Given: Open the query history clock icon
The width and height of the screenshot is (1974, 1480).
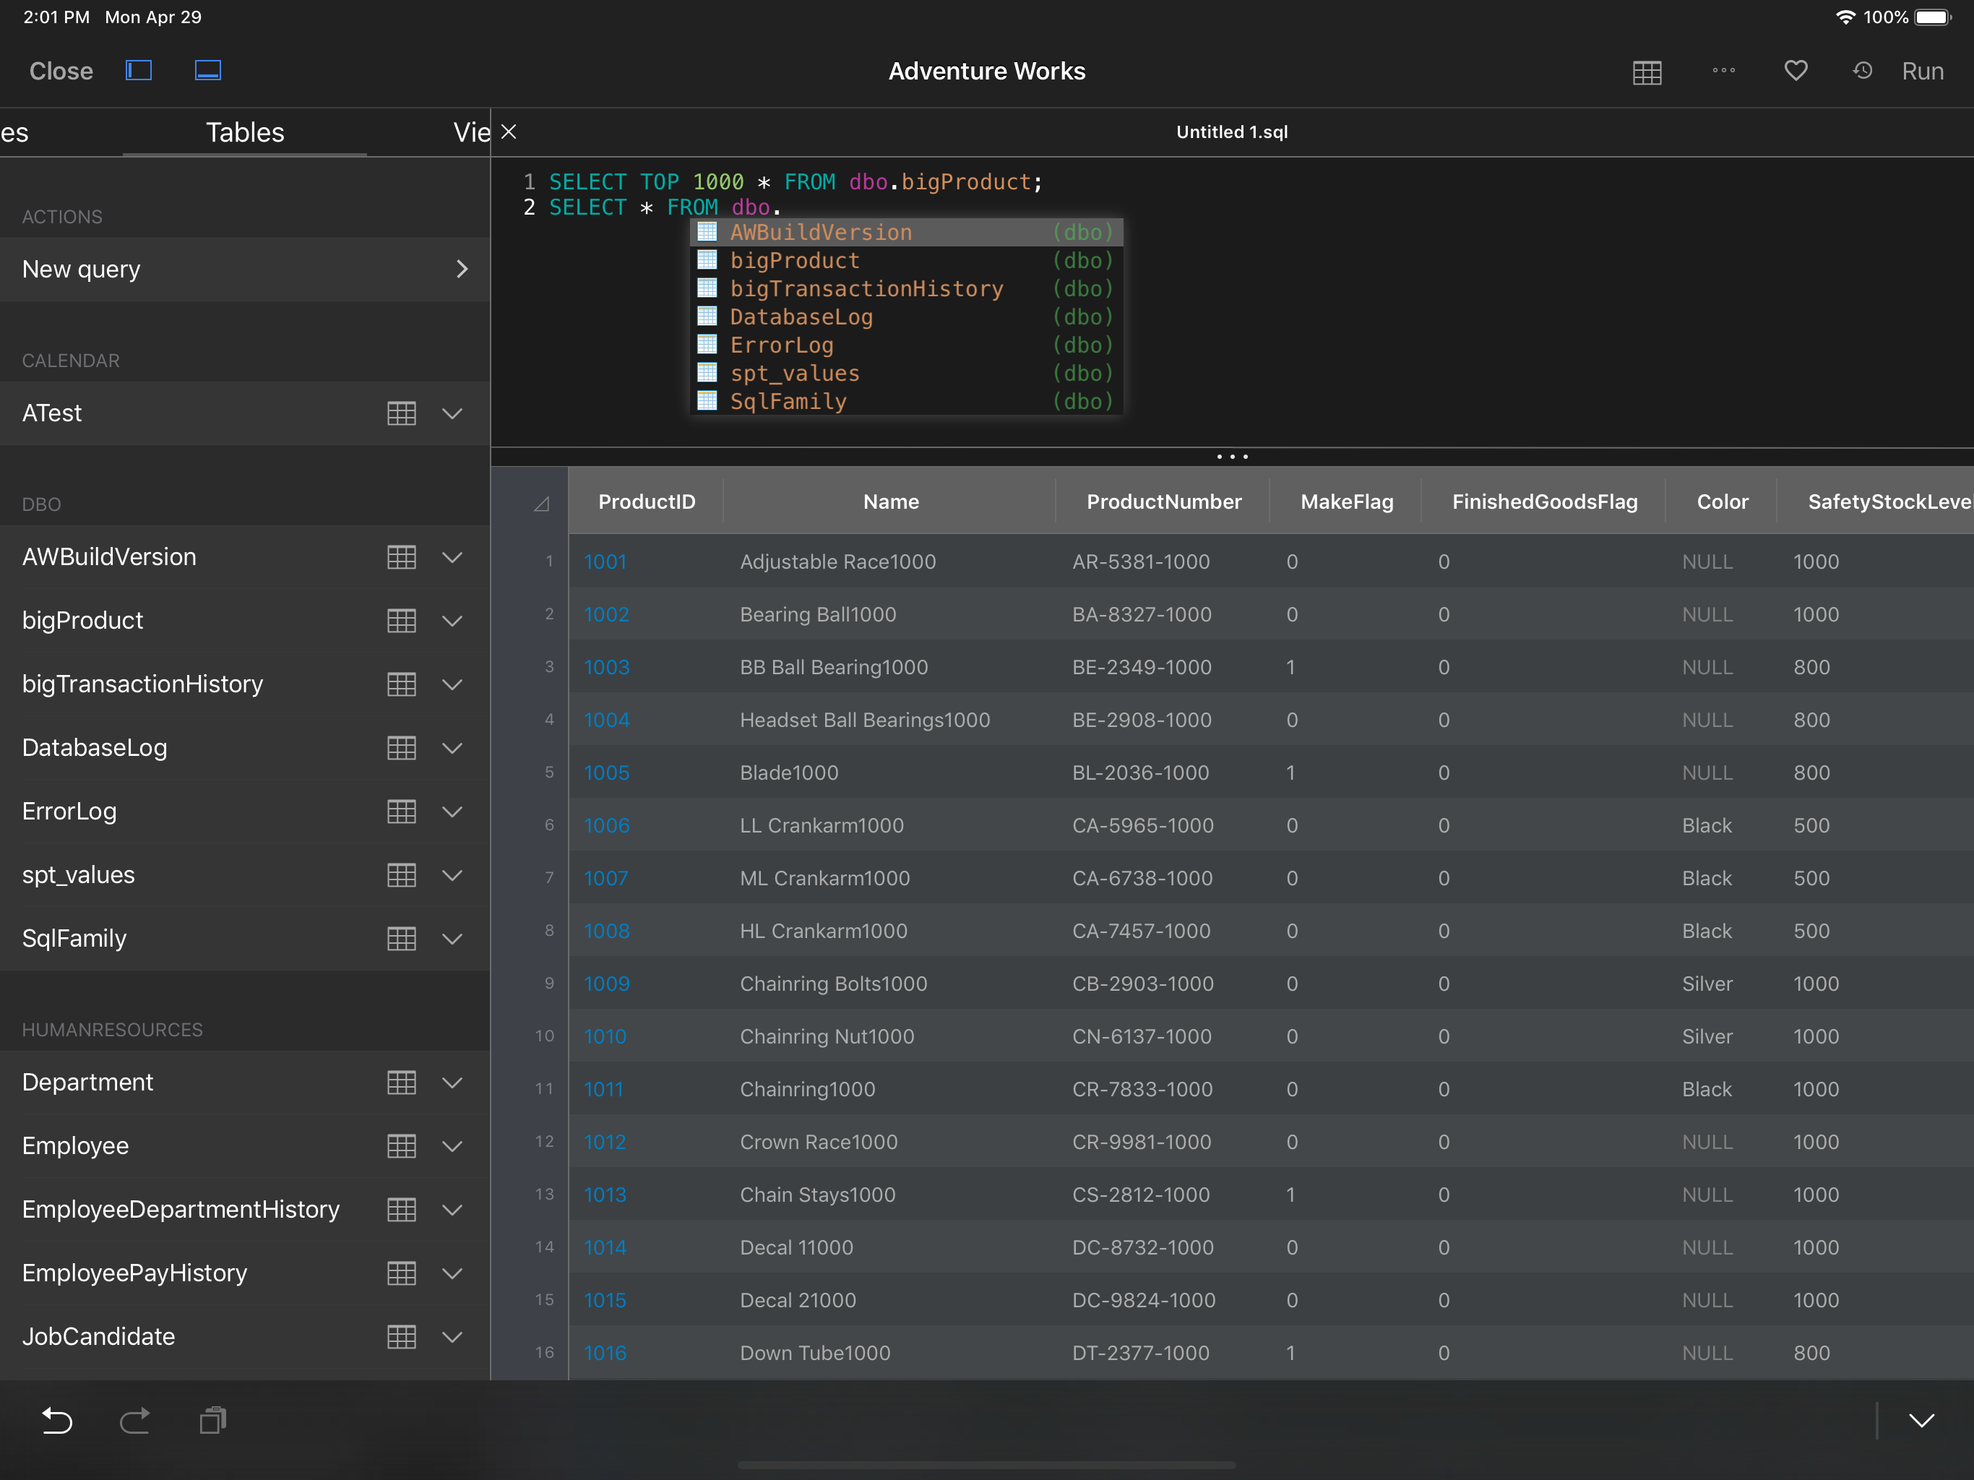Looking at the screenshot, I should click(1863, 71).
